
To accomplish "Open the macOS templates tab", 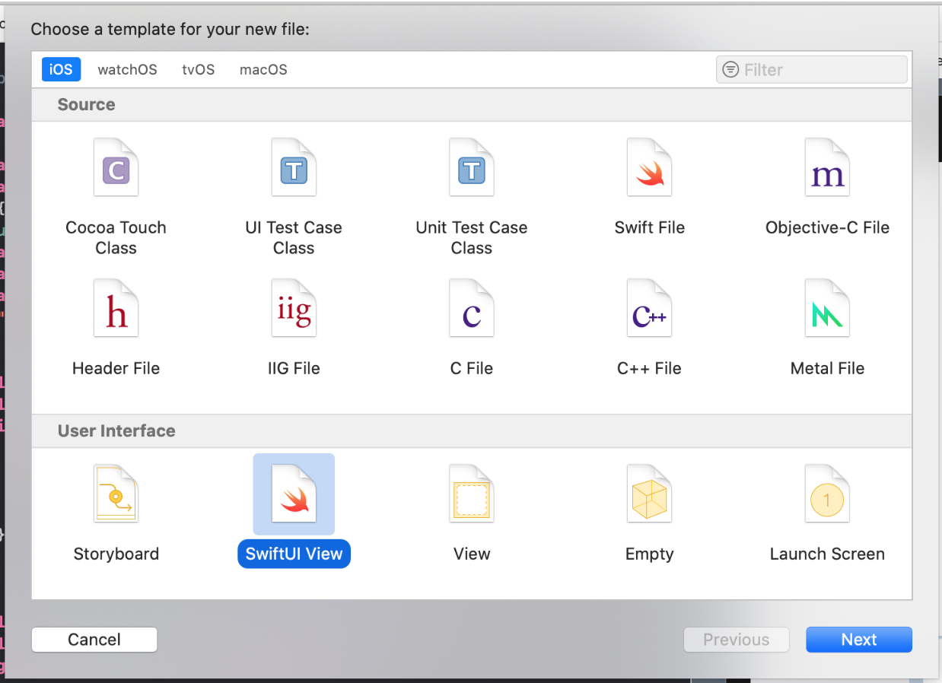I will tap(263, 70).
